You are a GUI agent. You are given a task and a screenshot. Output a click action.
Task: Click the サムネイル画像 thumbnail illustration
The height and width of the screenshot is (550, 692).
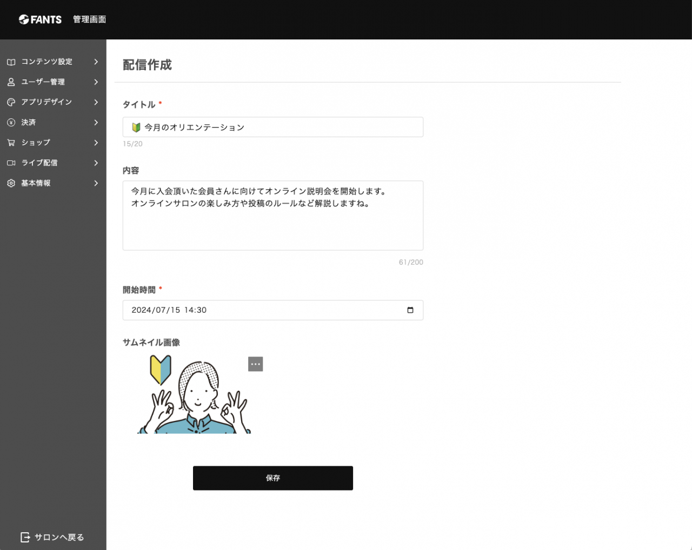(194, 394)
